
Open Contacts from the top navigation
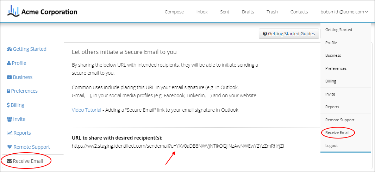click(x=299, y=12)
